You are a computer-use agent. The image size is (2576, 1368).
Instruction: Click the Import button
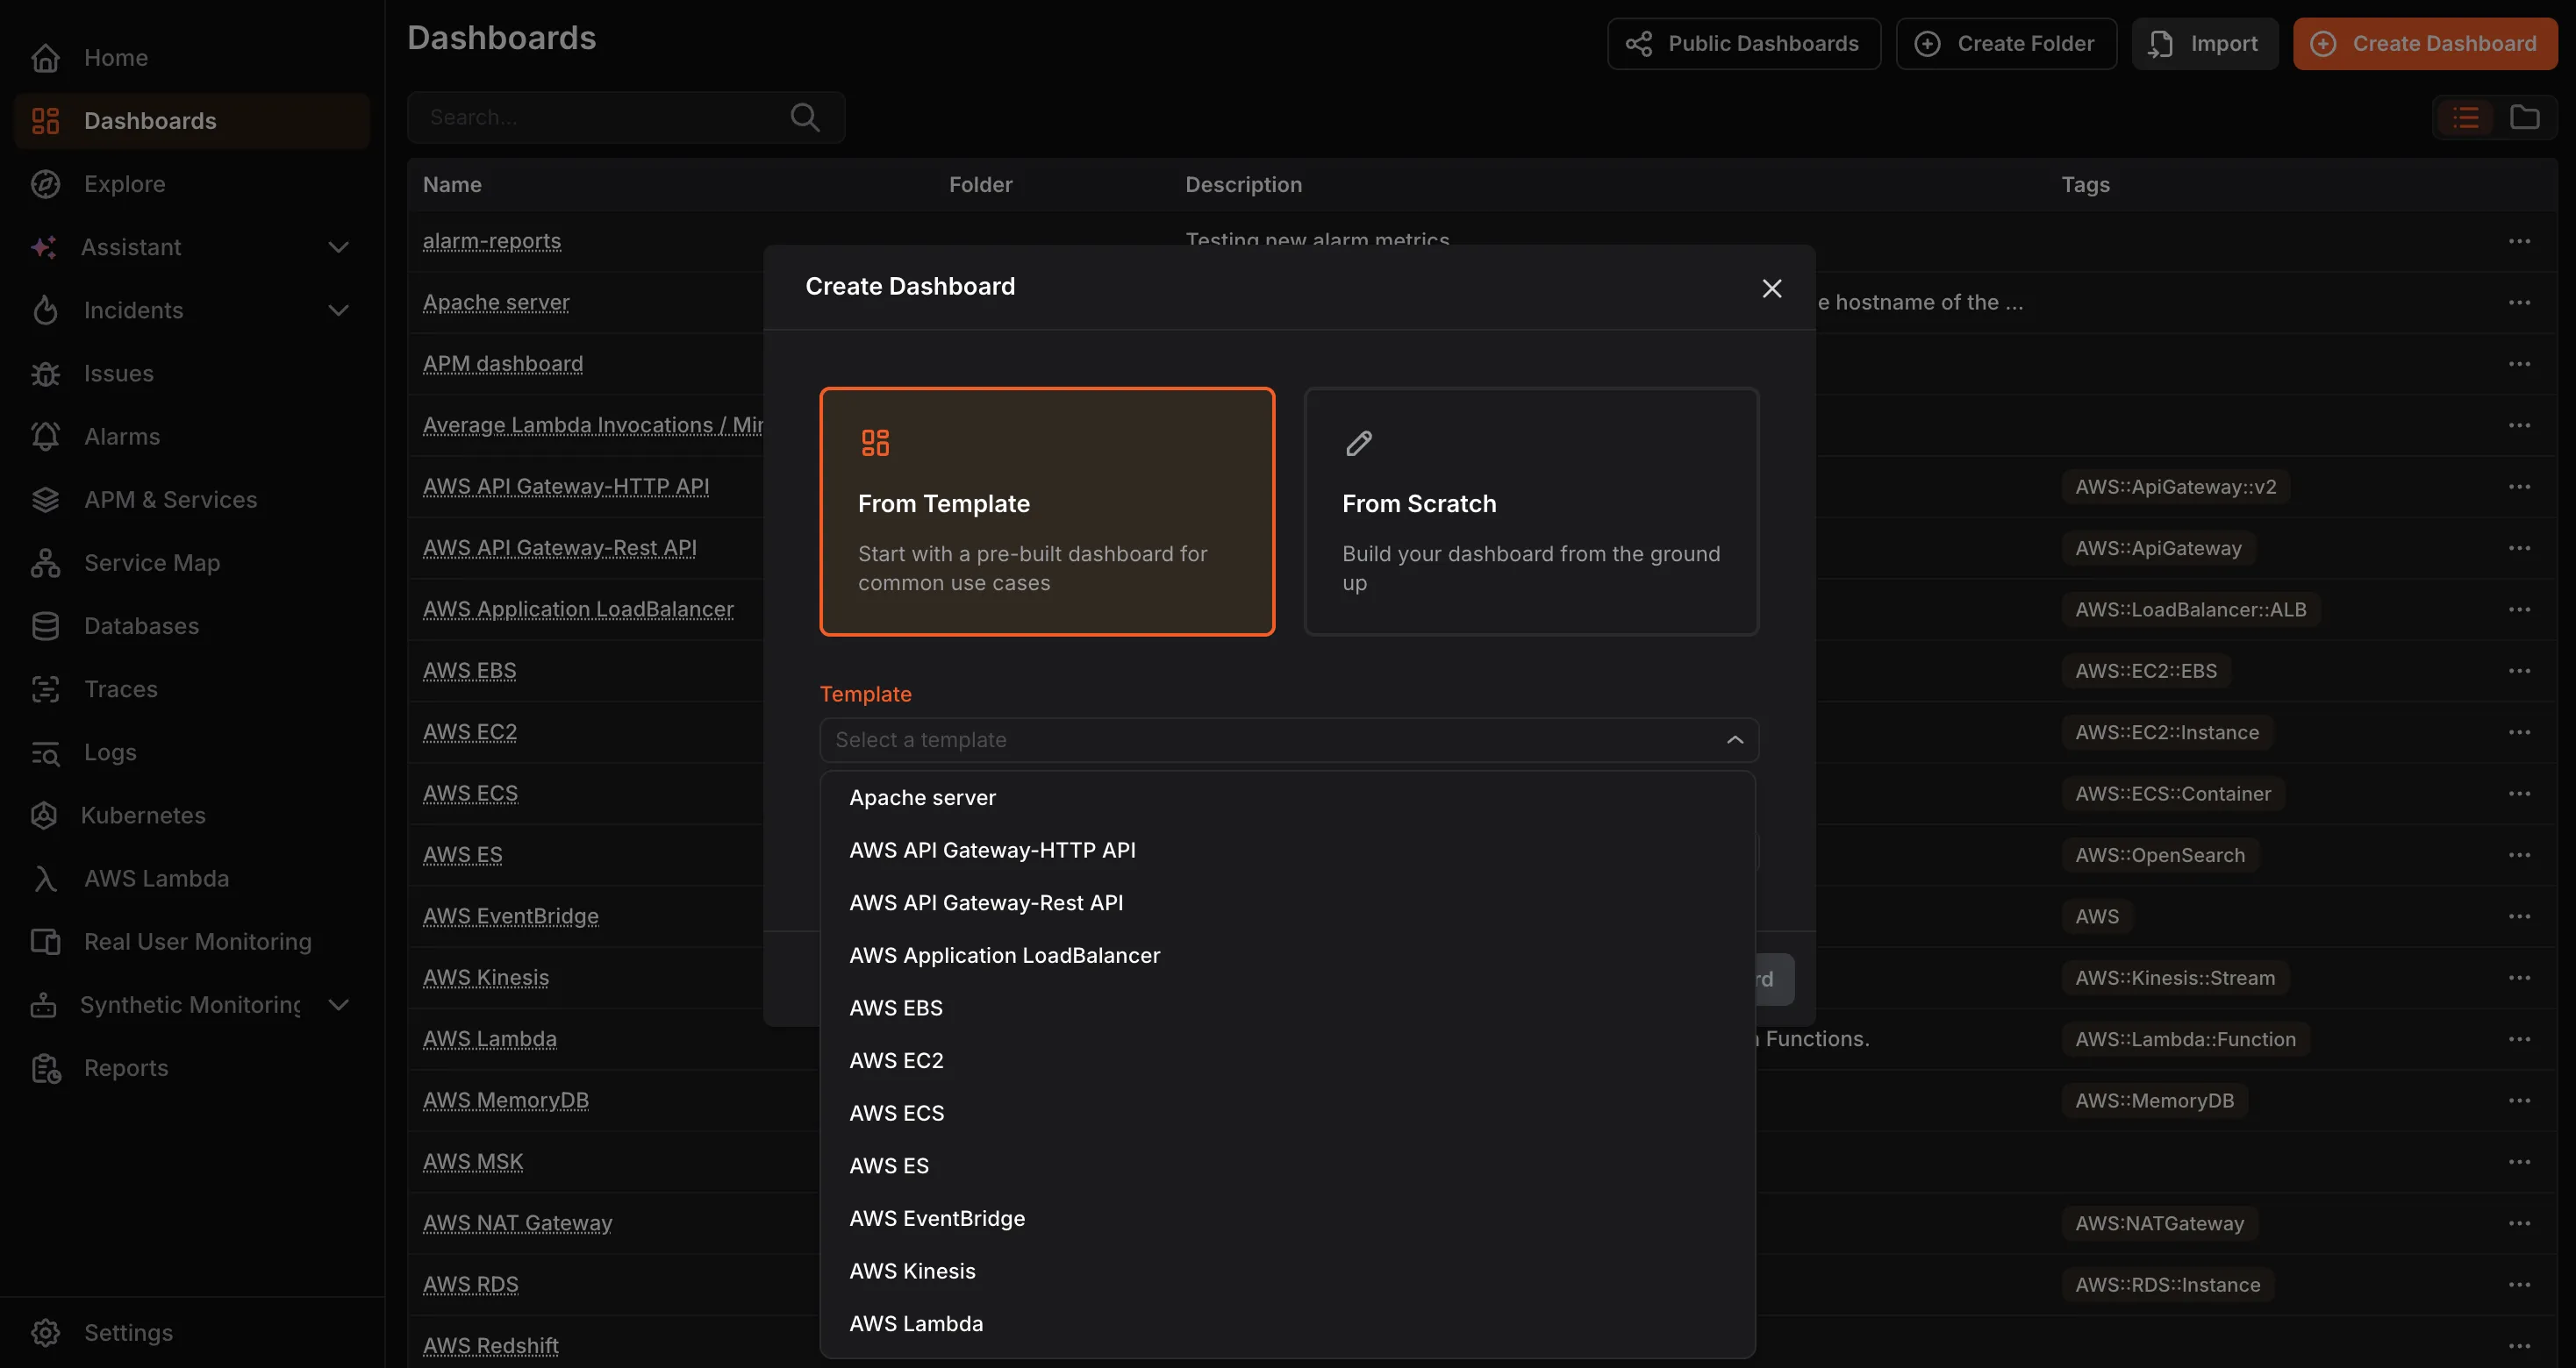[2205, 44]
